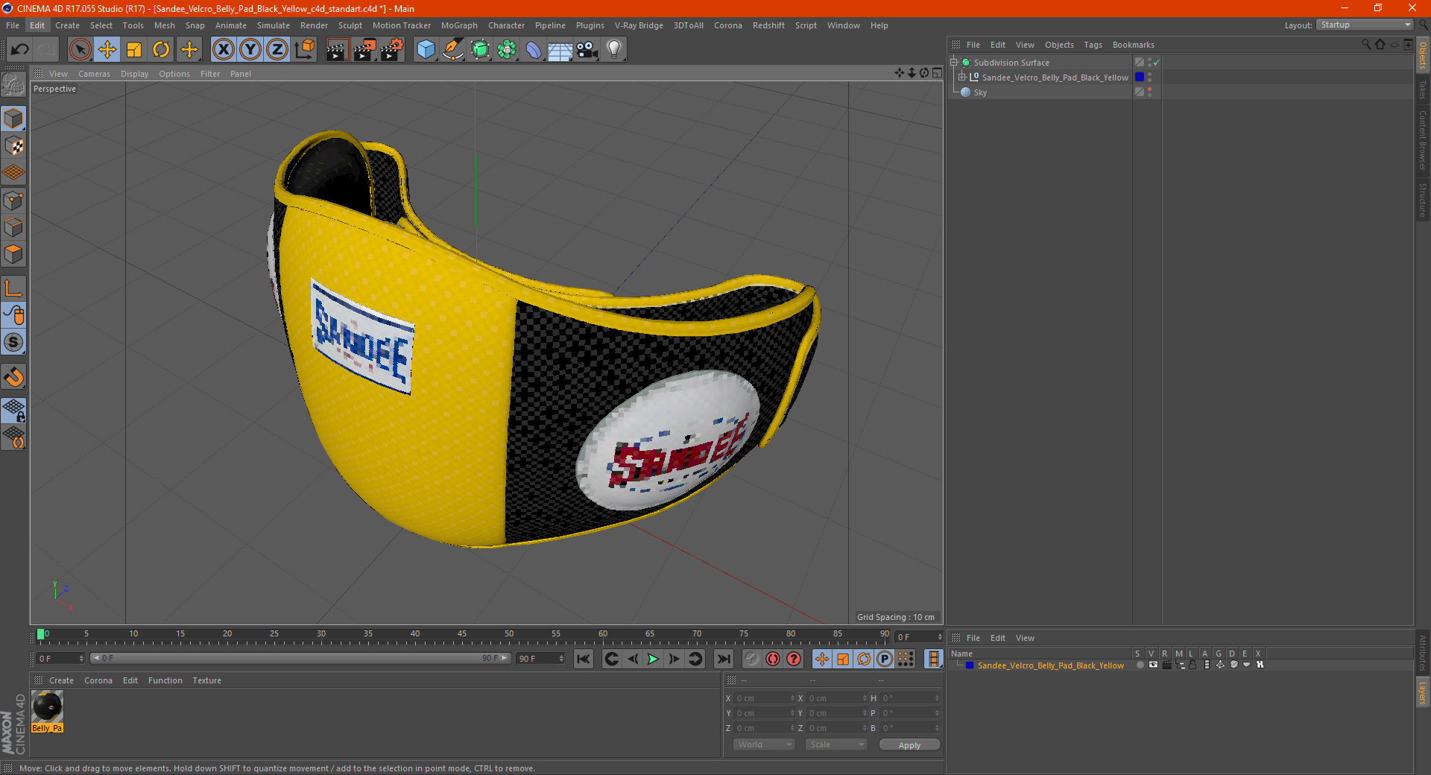
Task: Open the viewport Cameras menu
Action: (x=94, y=74)
